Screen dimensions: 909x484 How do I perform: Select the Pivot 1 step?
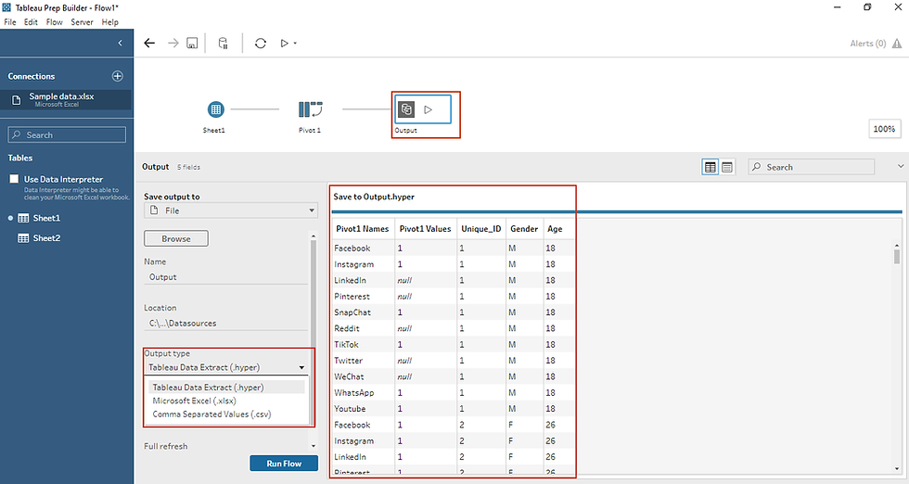click(310, 109)
